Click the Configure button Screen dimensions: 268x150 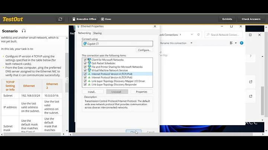[x=144, y=50]
